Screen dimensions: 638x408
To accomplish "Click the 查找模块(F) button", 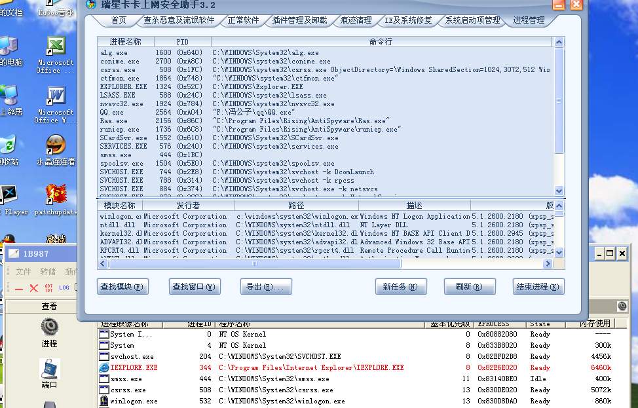I will point(122,286).
